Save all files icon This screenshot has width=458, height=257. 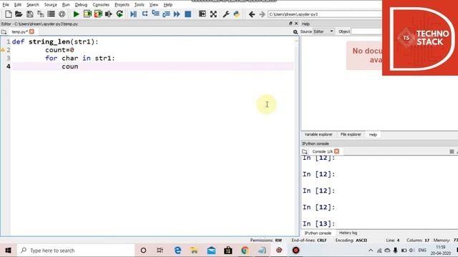(x=40, y=14)
